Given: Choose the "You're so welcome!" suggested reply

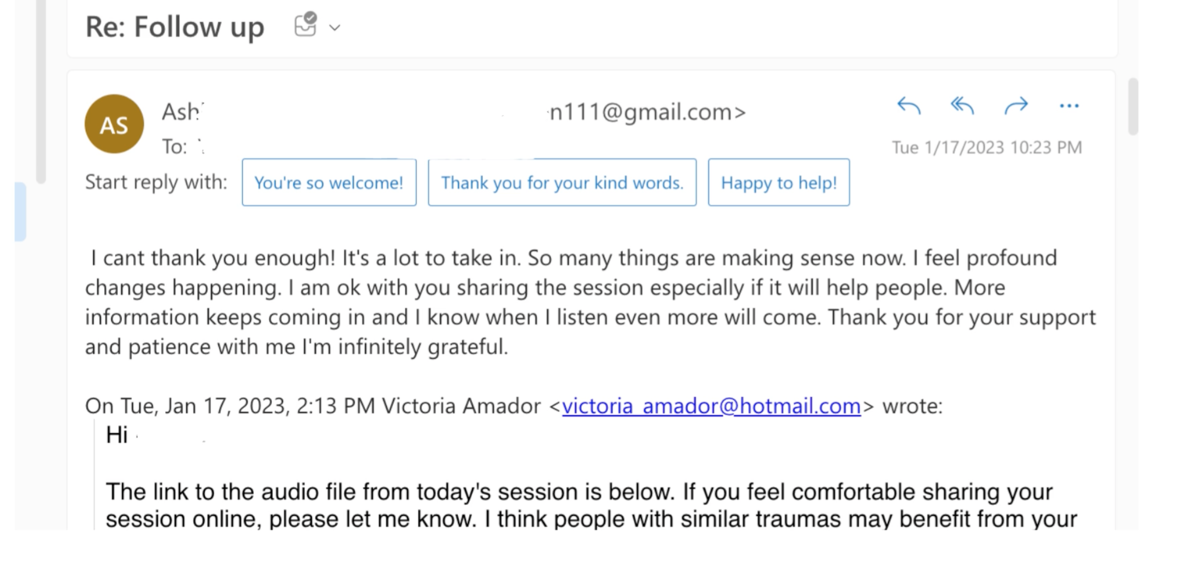Looking at the screenshot, I should (x=329, y=182).
